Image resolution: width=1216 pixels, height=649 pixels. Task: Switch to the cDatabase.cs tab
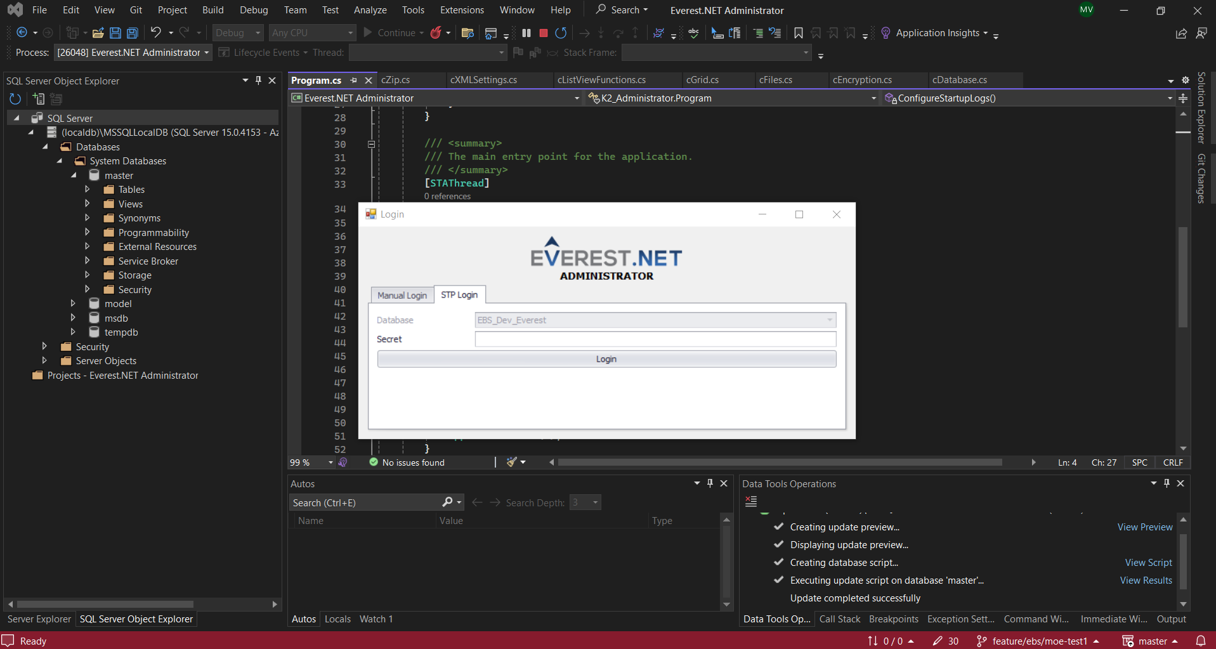tap(960, 80)
